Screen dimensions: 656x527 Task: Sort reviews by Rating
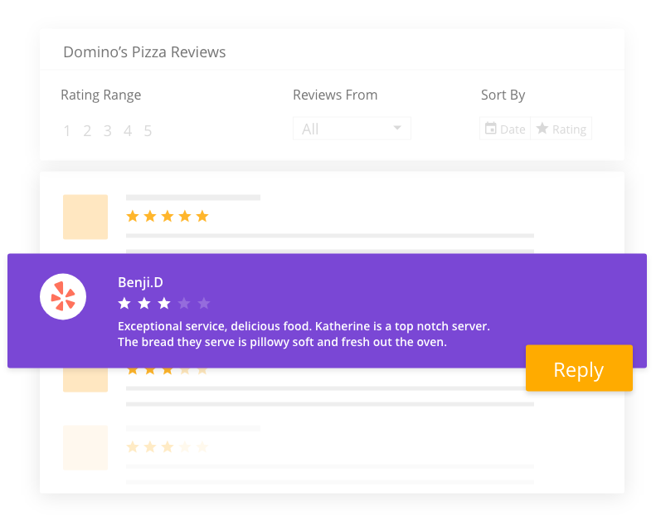click(561, 129)
